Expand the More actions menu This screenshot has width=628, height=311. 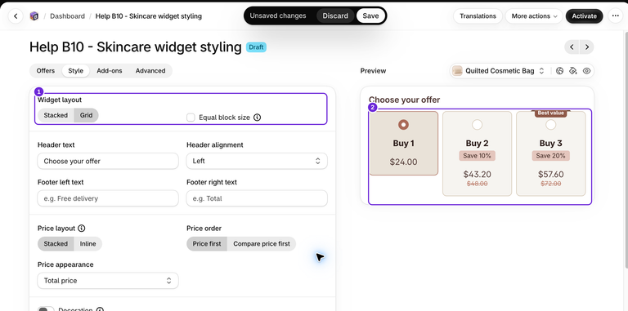(x=534, y=16)
